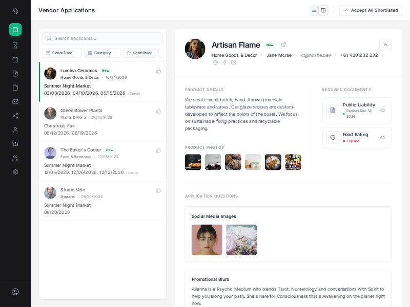The height and width of the screenshot is (307, 410).
Task: Open the Event Date filter dropdown
Action: pos(61,53)
